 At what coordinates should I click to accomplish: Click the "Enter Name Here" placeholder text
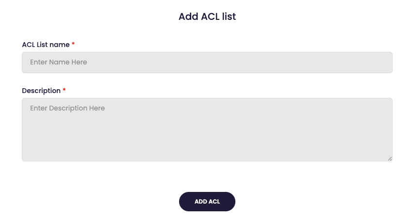[x=59, y=63]
